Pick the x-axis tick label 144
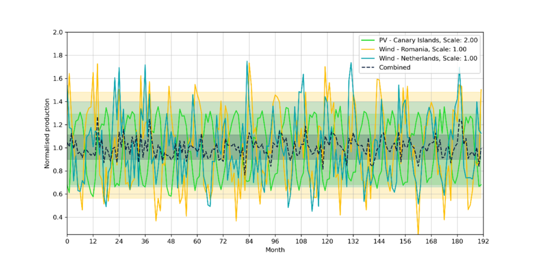 379,242
